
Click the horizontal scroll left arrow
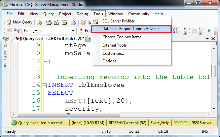tap(14, 115)
